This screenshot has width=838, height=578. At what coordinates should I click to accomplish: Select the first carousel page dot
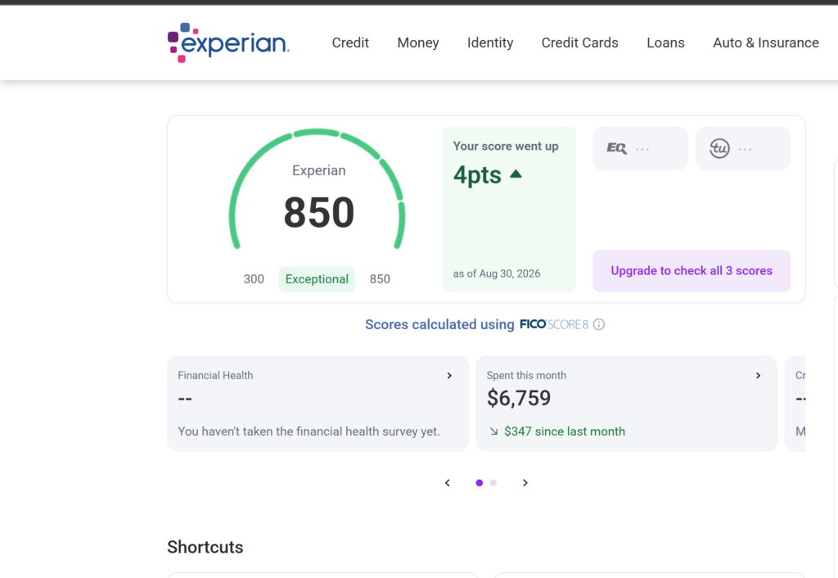click(x=480, y=483)
